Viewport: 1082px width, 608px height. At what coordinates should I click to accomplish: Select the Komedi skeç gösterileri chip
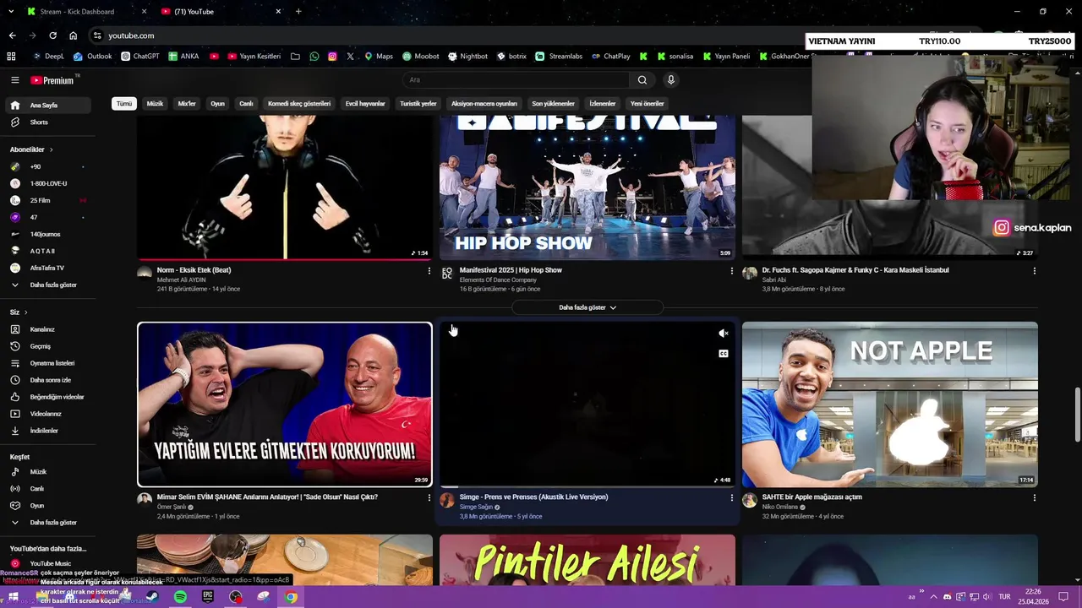click(x=299, y=104)
